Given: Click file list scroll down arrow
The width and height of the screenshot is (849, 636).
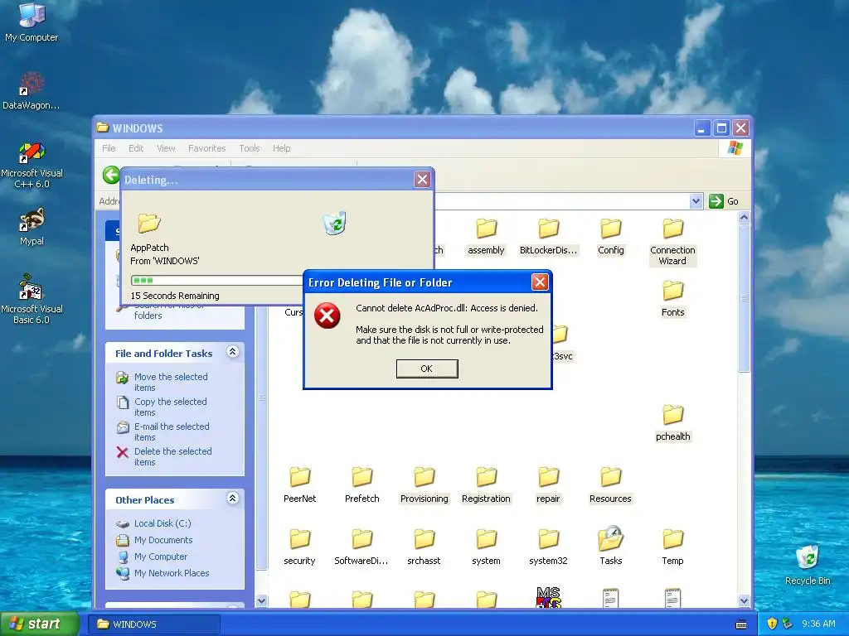Looking at the screenshot, I should pyautogui.click(x=744, y=601).
